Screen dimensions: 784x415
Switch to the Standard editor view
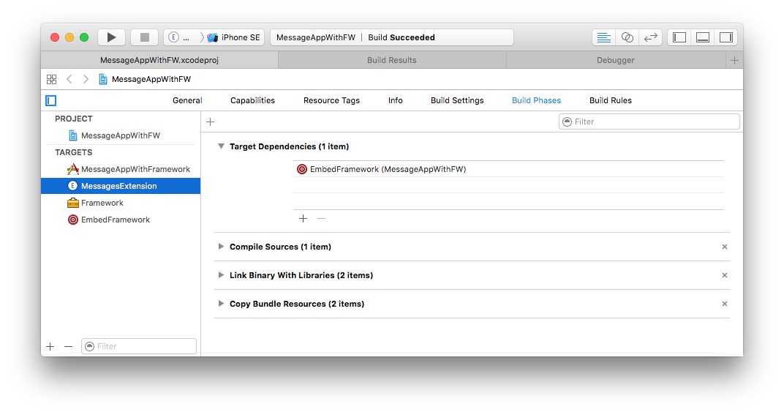click(x=603, y=37)
